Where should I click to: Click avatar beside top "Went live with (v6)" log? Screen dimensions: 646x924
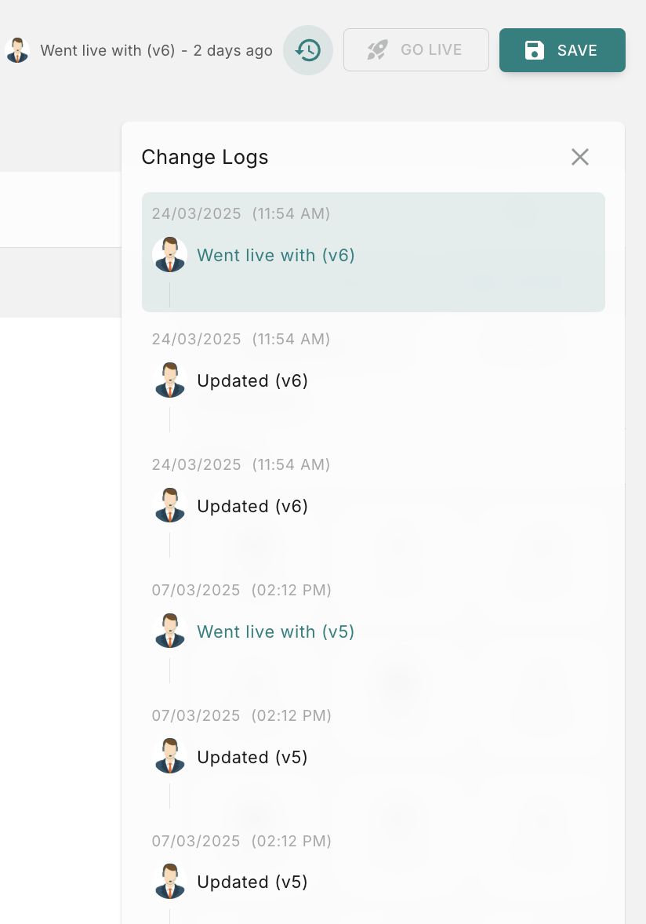tap(169, 255)
